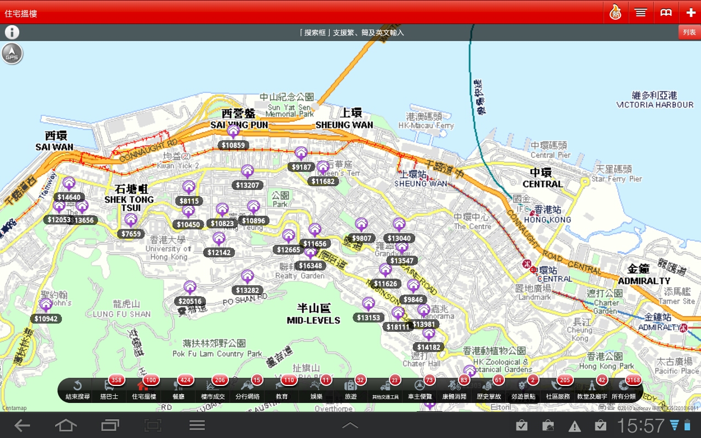
Task: Click the 列表 list button
Action: pyautogui.click(x=689, y=32)
